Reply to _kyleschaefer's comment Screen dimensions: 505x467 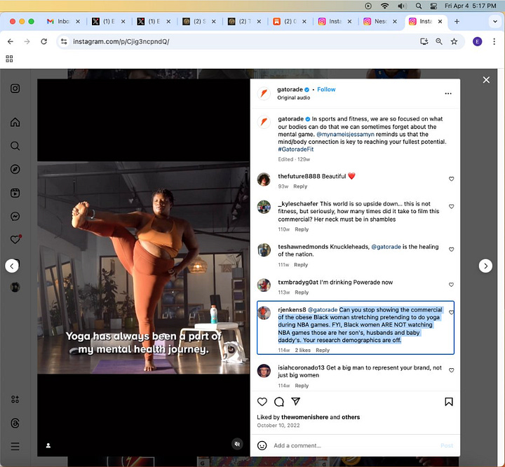(302, 229)
